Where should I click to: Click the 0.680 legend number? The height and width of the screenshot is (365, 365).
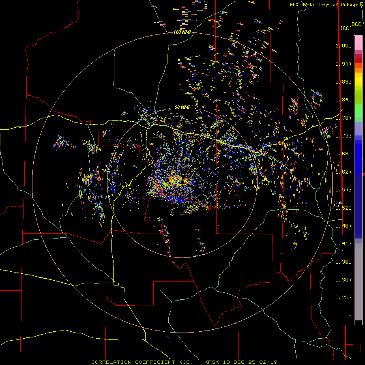click(344, 154)
